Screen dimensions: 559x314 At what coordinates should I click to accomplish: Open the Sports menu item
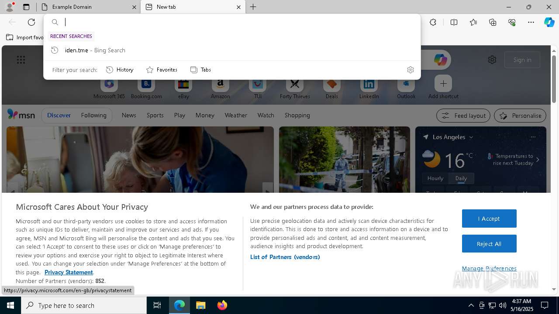[x=155, y=115]
